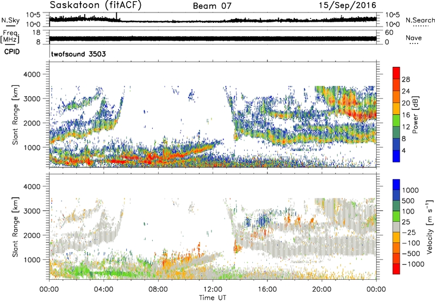Click the '08:00' time axis label
Screen dimensions: 435x301
[158, 290]
